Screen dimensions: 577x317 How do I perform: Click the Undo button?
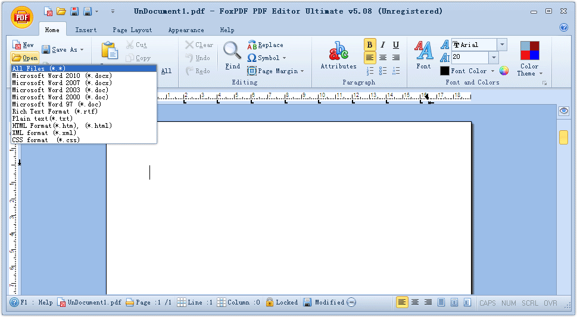(x=198, y=58)
